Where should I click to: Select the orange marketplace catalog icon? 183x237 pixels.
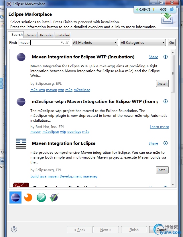(x=28, y=197)
